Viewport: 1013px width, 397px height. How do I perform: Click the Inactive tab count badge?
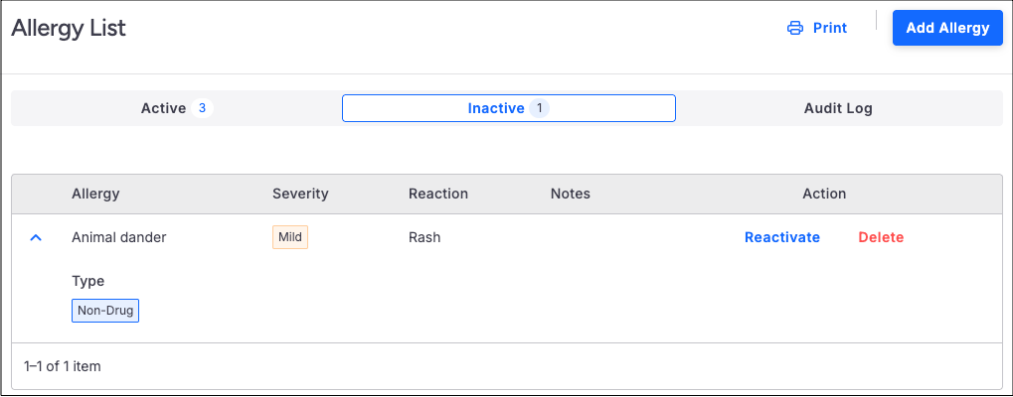tap(540, 108)
